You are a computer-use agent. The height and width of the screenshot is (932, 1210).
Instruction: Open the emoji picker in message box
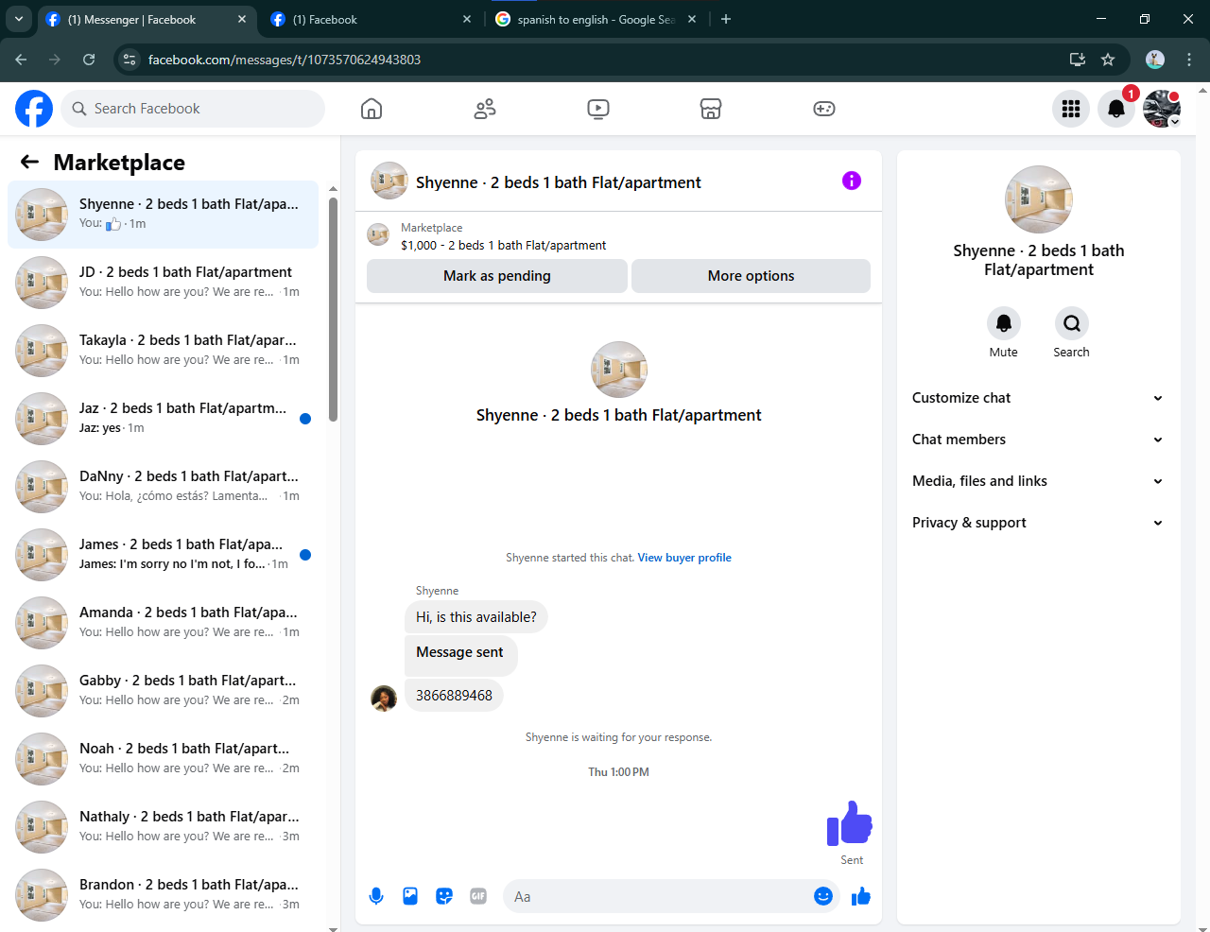[x=823, y=896]
